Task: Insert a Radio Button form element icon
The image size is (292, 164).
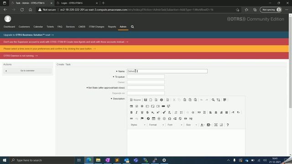Action: tap(142, 106)
